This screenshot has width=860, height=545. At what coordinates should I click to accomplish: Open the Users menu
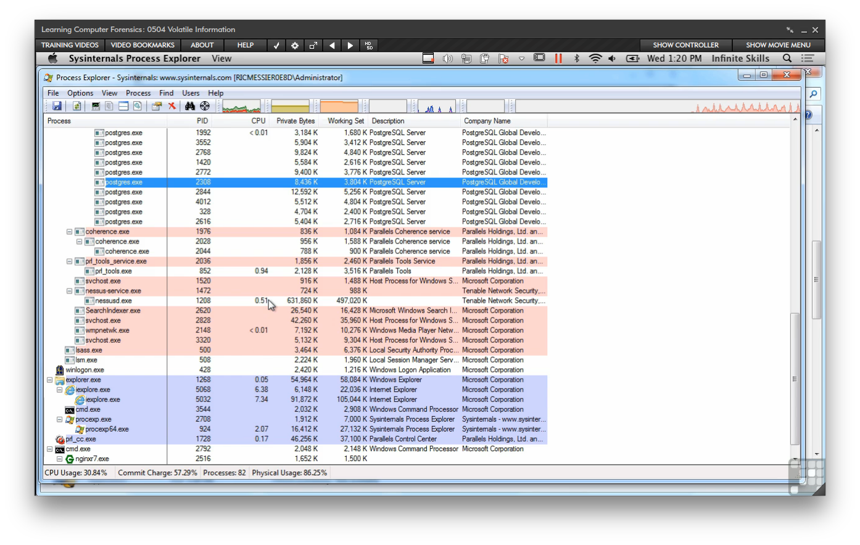point(191,93)
